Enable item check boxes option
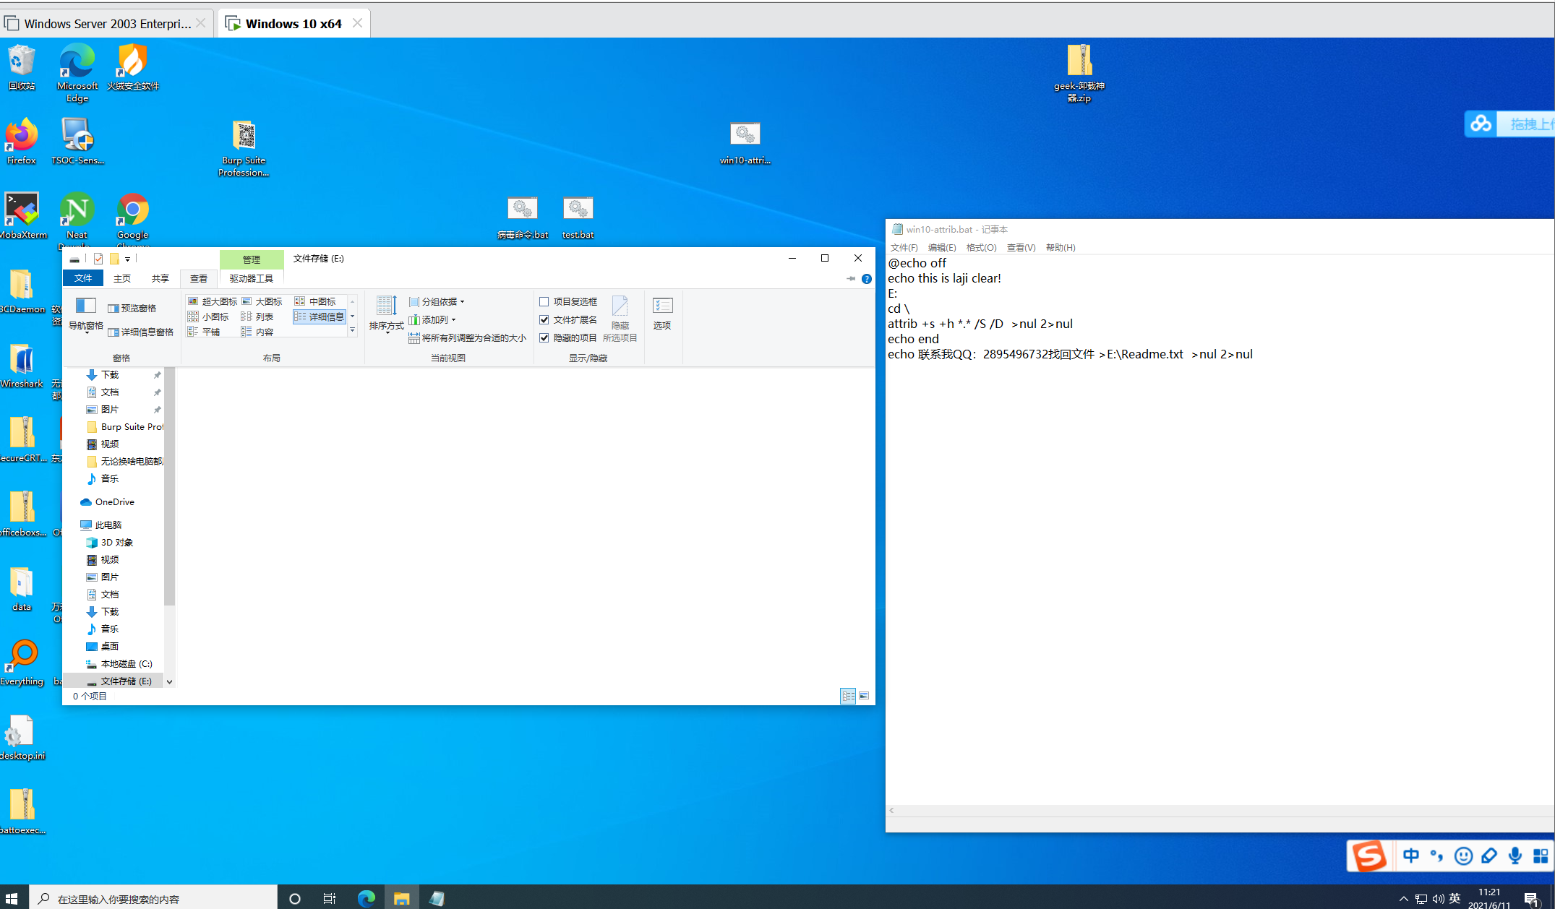This screenshot has width=1555, height=909. (544, 301)
